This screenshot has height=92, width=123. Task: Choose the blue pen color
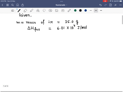point(86,10)
